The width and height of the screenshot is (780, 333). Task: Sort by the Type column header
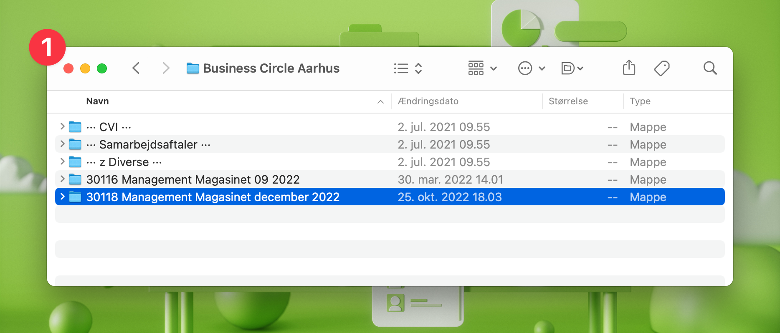click(x=640, y=101)
